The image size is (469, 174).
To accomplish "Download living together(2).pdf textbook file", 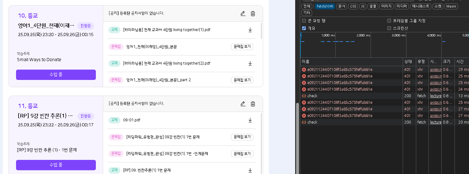I will [250, 63].
